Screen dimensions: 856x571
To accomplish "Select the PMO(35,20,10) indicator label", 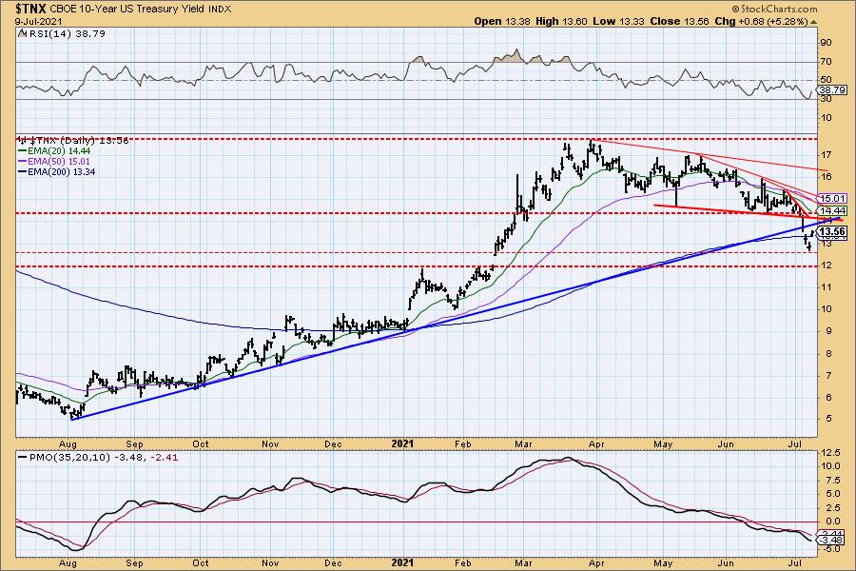I will [70, 458].
